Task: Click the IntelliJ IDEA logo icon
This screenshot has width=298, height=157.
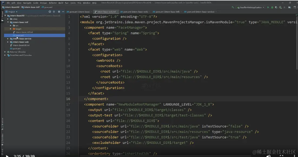Action: [x=3, y=3]
